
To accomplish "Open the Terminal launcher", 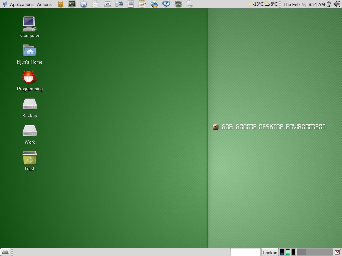I will 72,4.
